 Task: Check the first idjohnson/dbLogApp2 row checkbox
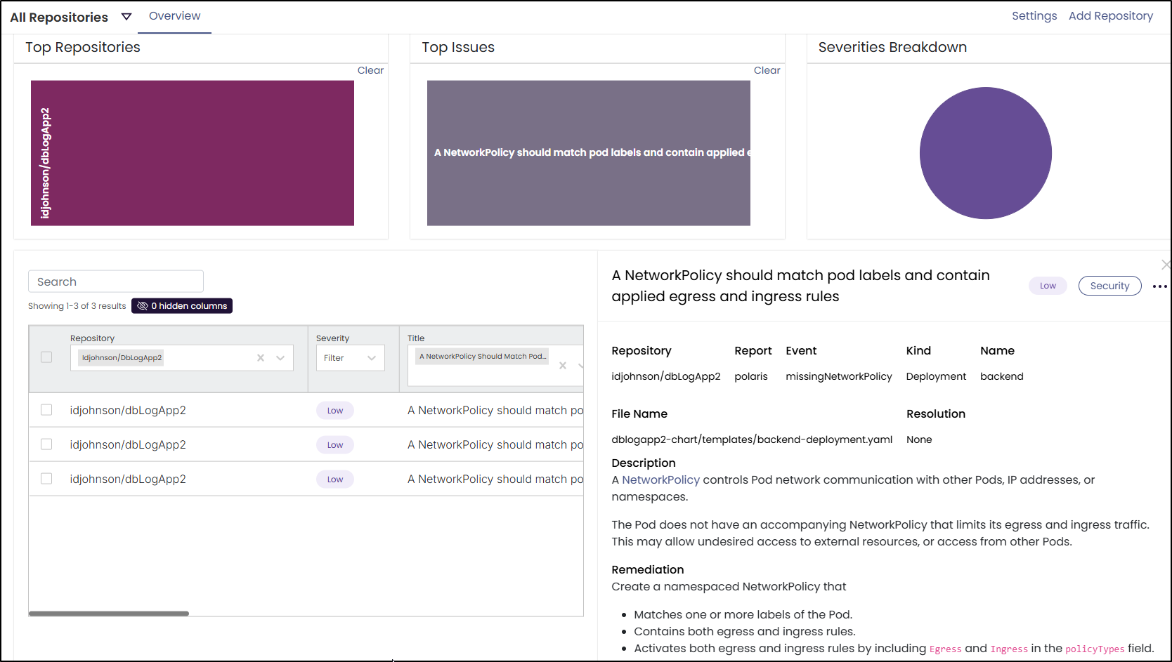coord(46,410)
